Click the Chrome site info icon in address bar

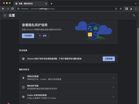[18, 9]
